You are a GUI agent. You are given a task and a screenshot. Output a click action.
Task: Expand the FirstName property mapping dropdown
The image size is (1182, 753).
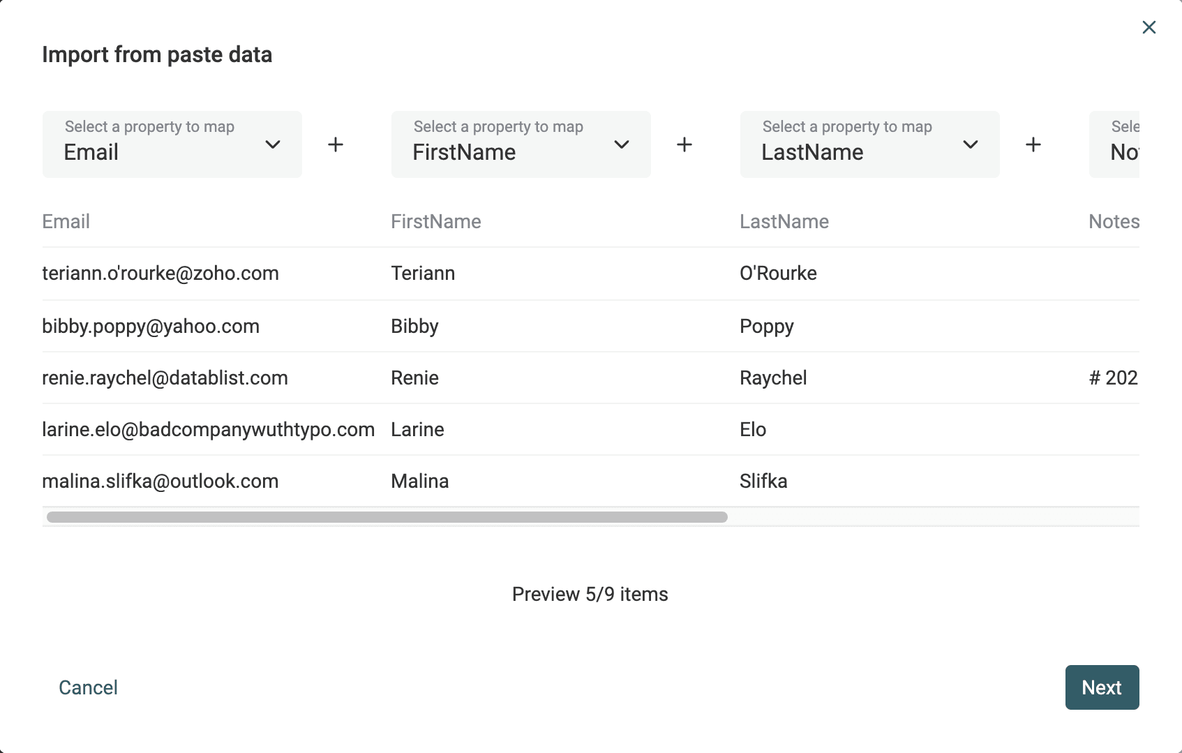521,144
